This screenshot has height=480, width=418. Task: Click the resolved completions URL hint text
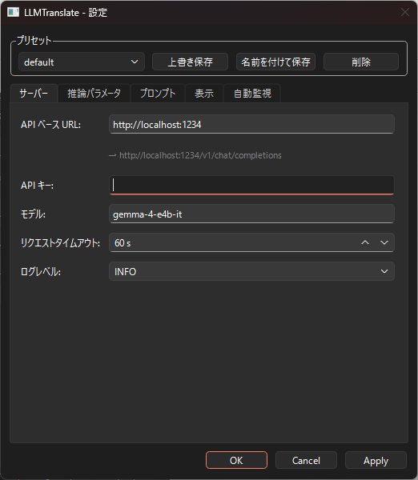click(x=195, y=155)
